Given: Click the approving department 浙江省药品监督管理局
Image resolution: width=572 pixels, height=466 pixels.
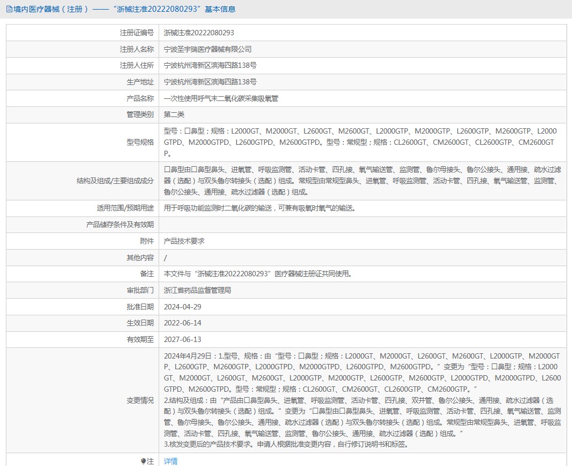Looking at the screenshot, I should tap(198, 290).
